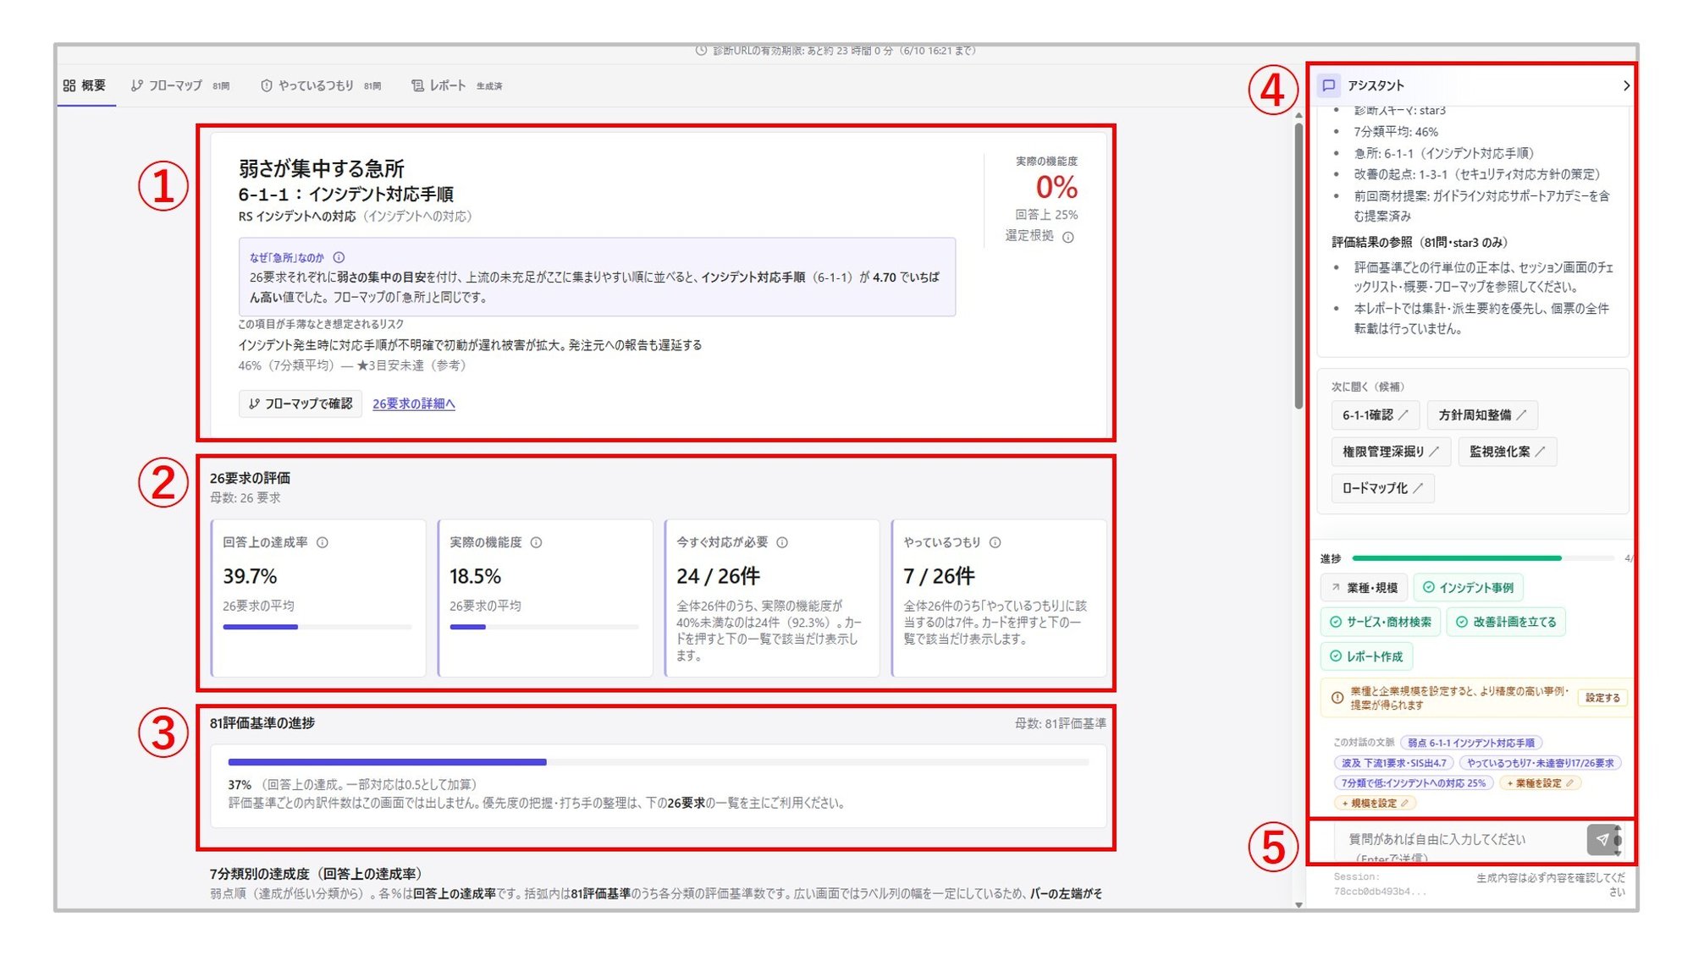Click the レポート作成 completed step chip

[x=1366, y=656]
